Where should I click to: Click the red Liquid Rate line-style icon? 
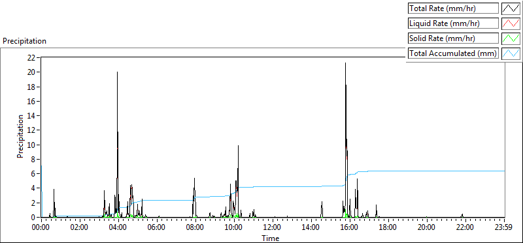[x=511, y=23]
